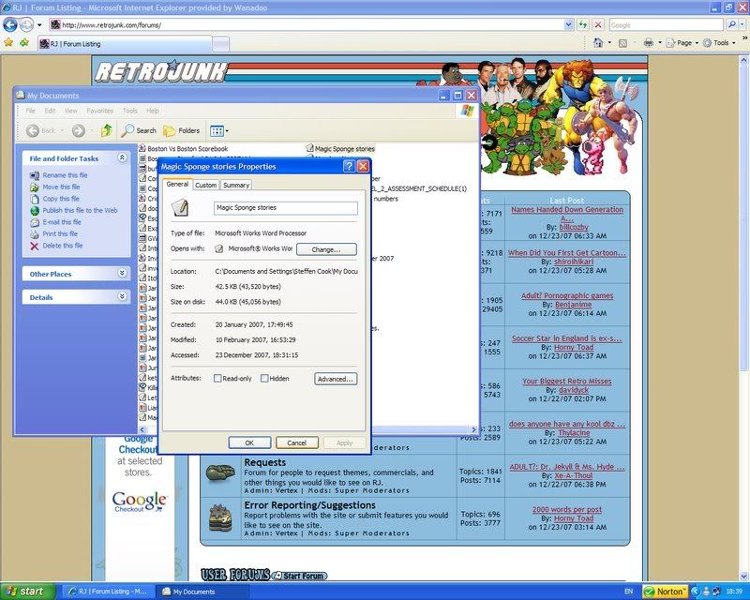Add page to Favorites icon
This screenshot has width=750, height=600.
click(24, 43)
